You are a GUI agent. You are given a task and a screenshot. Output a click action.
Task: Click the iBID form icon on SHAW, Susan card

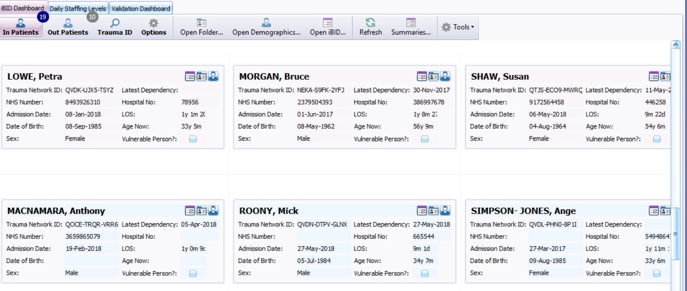654,77
